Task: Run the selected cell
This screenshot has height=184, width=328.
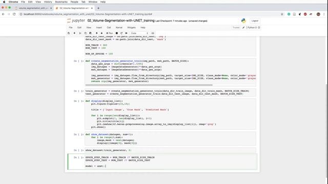Action: [110, 33]
